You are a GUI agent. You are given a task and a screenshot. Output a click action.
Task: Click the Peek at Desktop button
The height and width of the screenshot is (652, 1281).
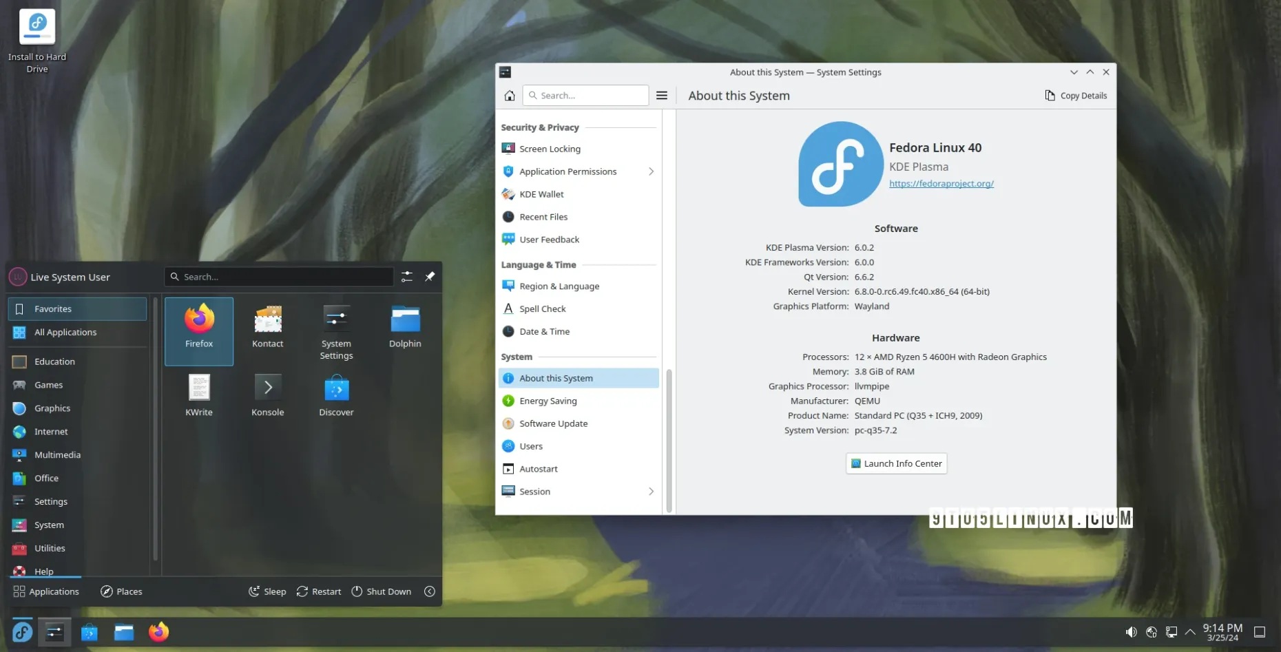(x=1260, y=632)
